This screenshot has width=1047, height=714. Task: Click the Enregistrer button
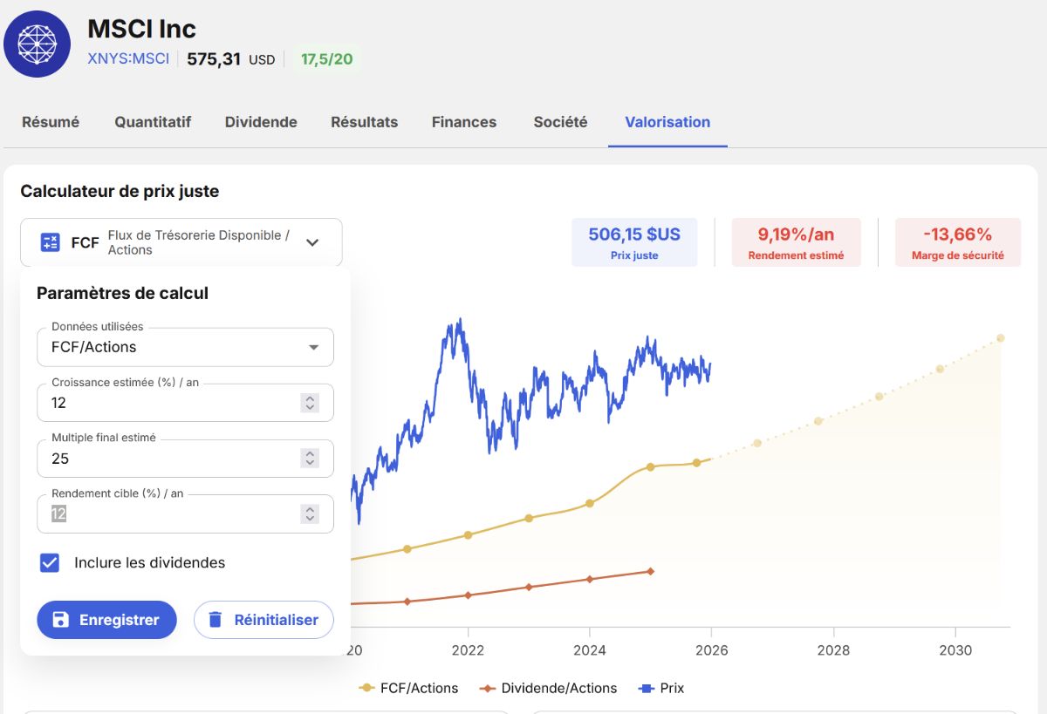(106, 620)
